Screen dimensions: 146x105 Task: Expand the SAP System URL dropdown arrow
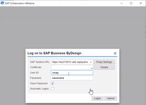(x=91, y=62)
